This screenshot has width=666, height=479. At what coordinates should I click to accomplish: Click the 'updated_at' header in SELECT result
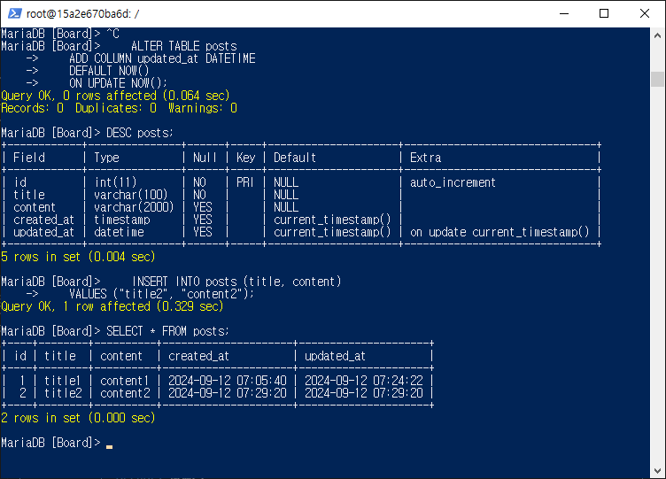(x=335, y=356)
